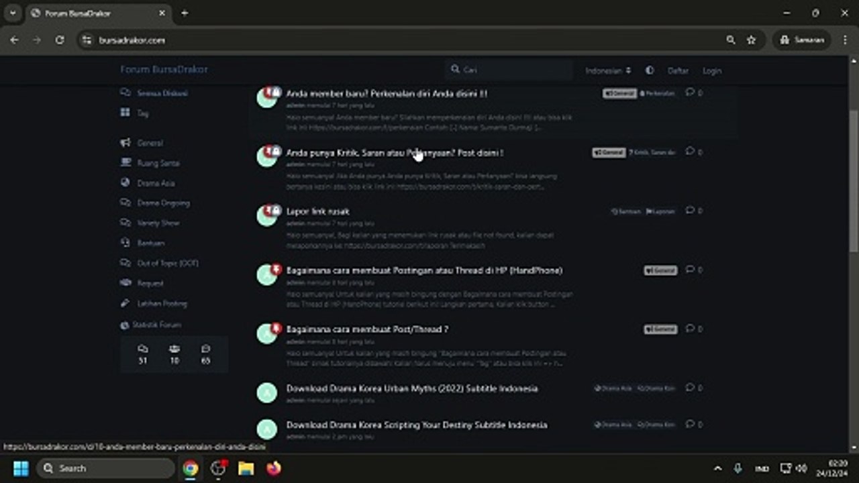Open the Variety Show category
859x483 pixels.
158,223
